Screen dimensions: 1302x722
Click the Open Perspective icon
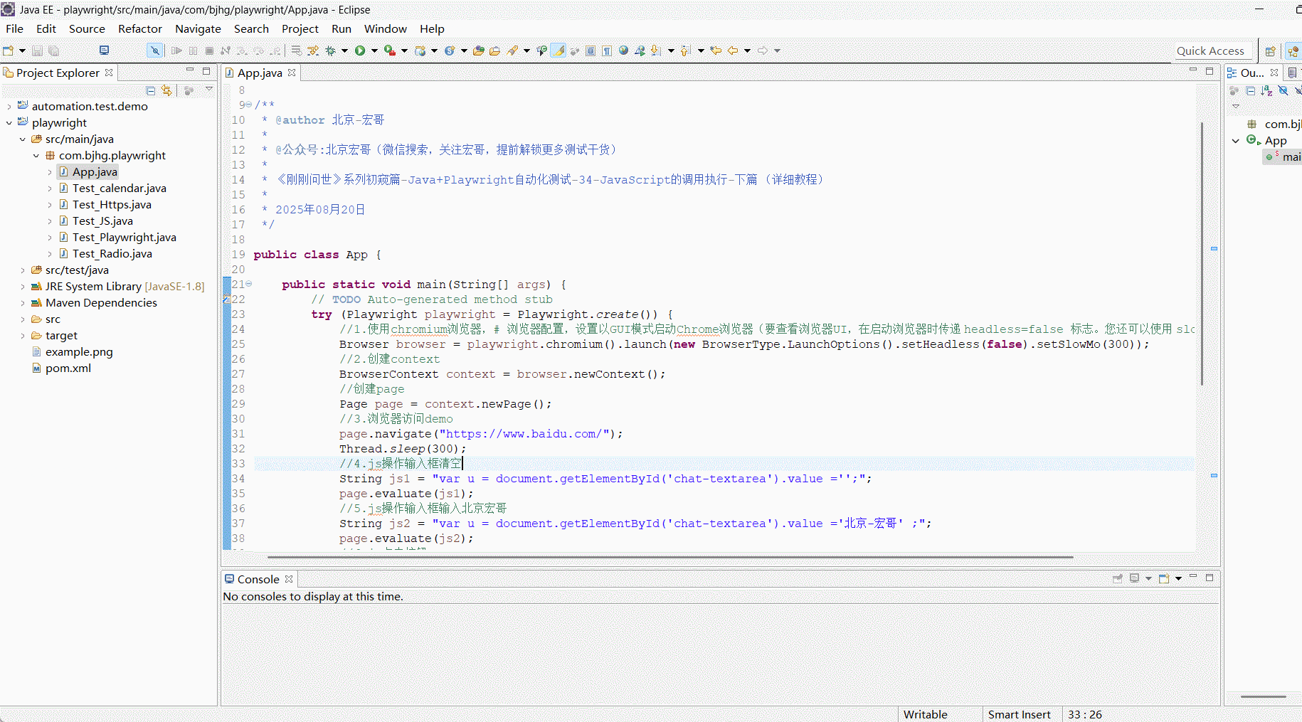click(x=1270, y=51)
